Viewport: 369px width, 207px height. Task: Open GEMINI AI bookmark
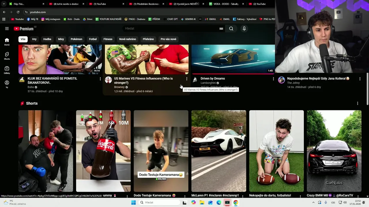click(188, 19)
